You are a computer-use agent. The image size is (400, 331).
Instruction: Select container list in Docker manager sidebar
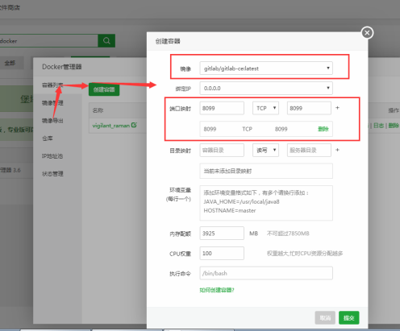pyautogui.click(x=52, y=85)
